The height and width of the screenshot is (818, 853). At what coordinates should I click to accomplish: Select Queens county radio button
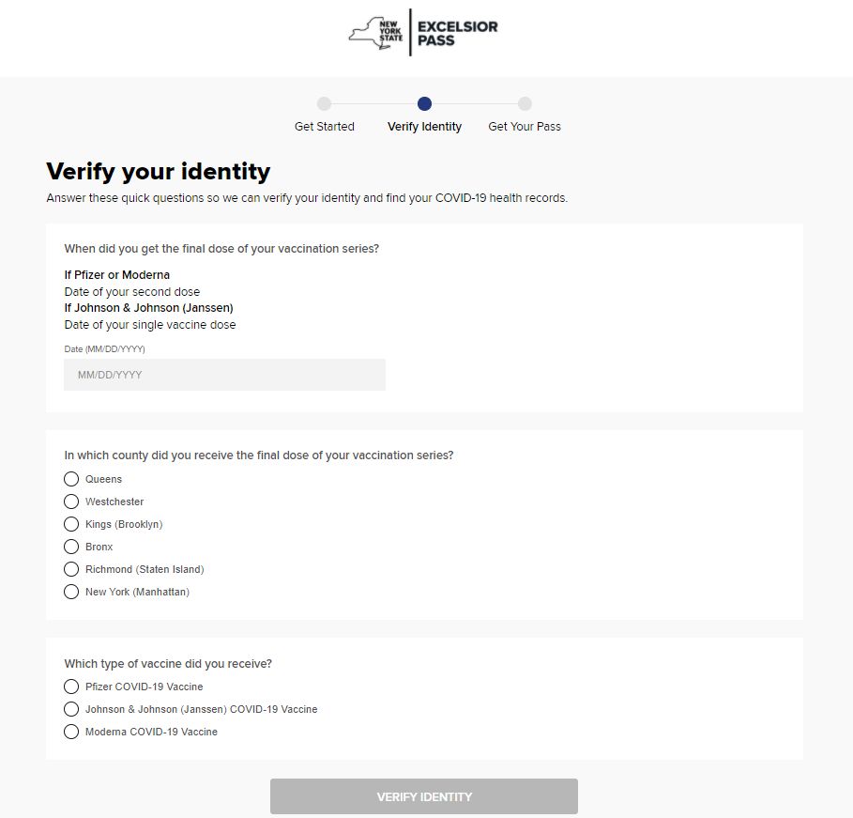point(71,479)
